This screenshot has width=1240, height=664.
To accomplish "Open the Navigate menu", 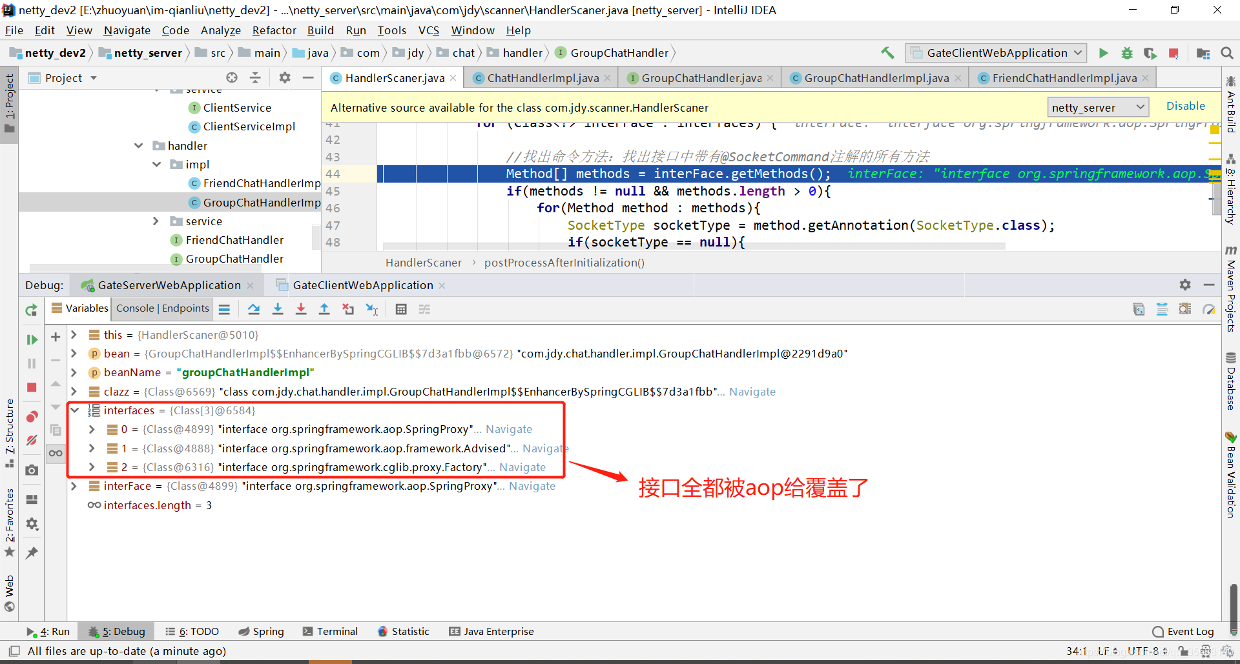I will click(127, 30).
